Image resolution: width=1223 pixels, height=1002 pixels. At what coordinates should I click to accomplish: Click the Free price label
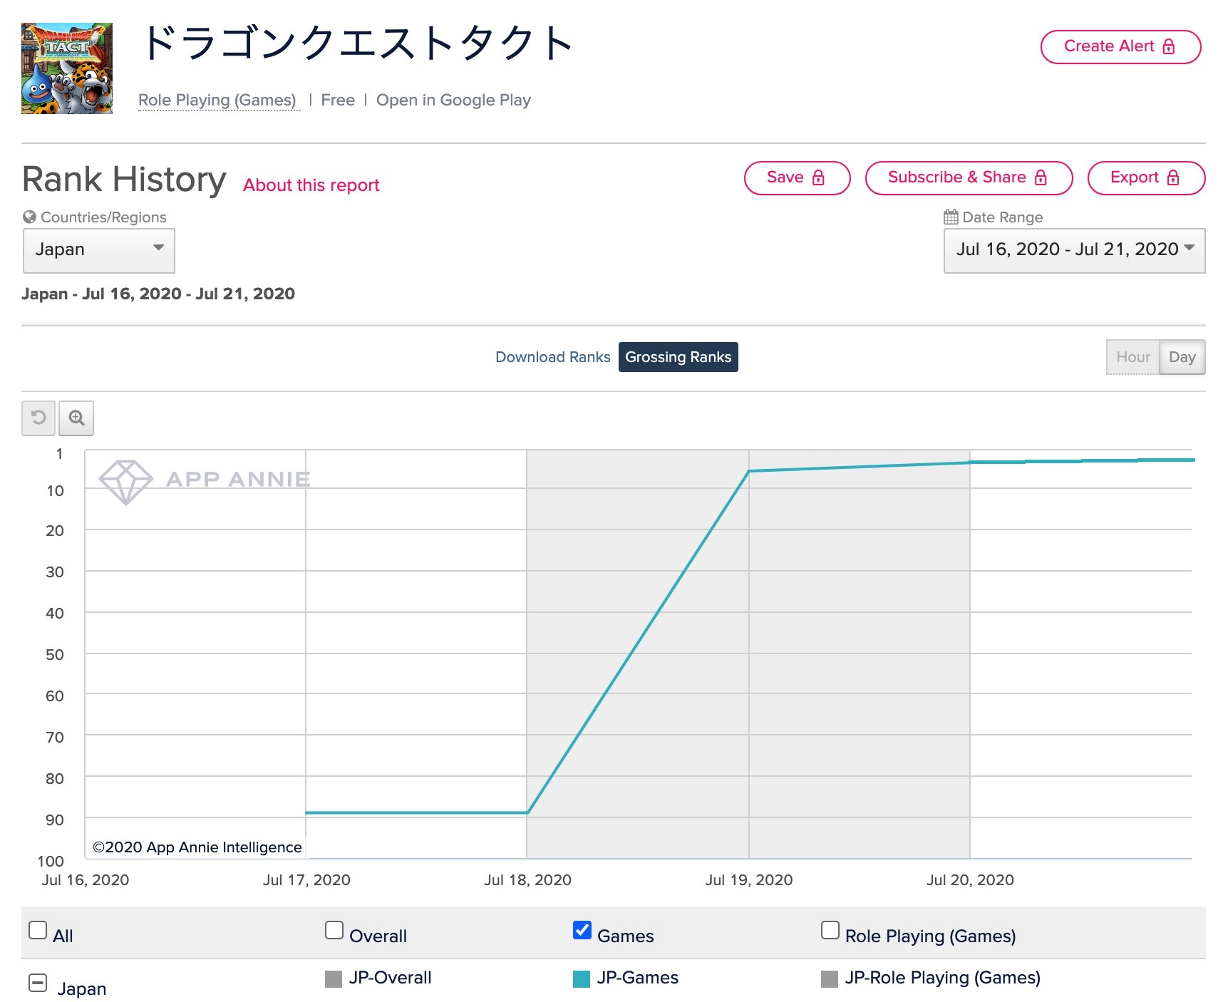(338, 100)
